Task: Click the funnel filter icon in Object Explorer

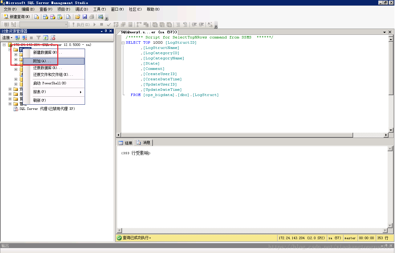Action: (x=39, y=38)
